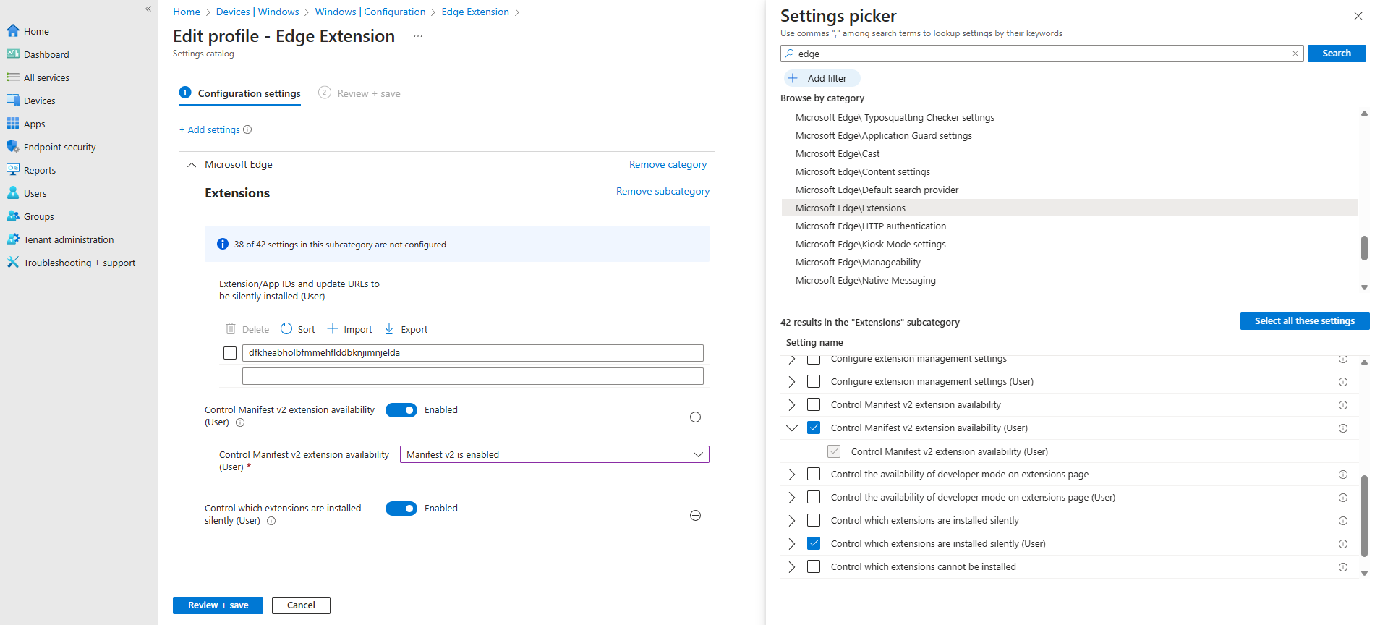Open the ellipsis menu beside Edit profile title
This screenshot has width=1380, height=625.
[418, 36]
